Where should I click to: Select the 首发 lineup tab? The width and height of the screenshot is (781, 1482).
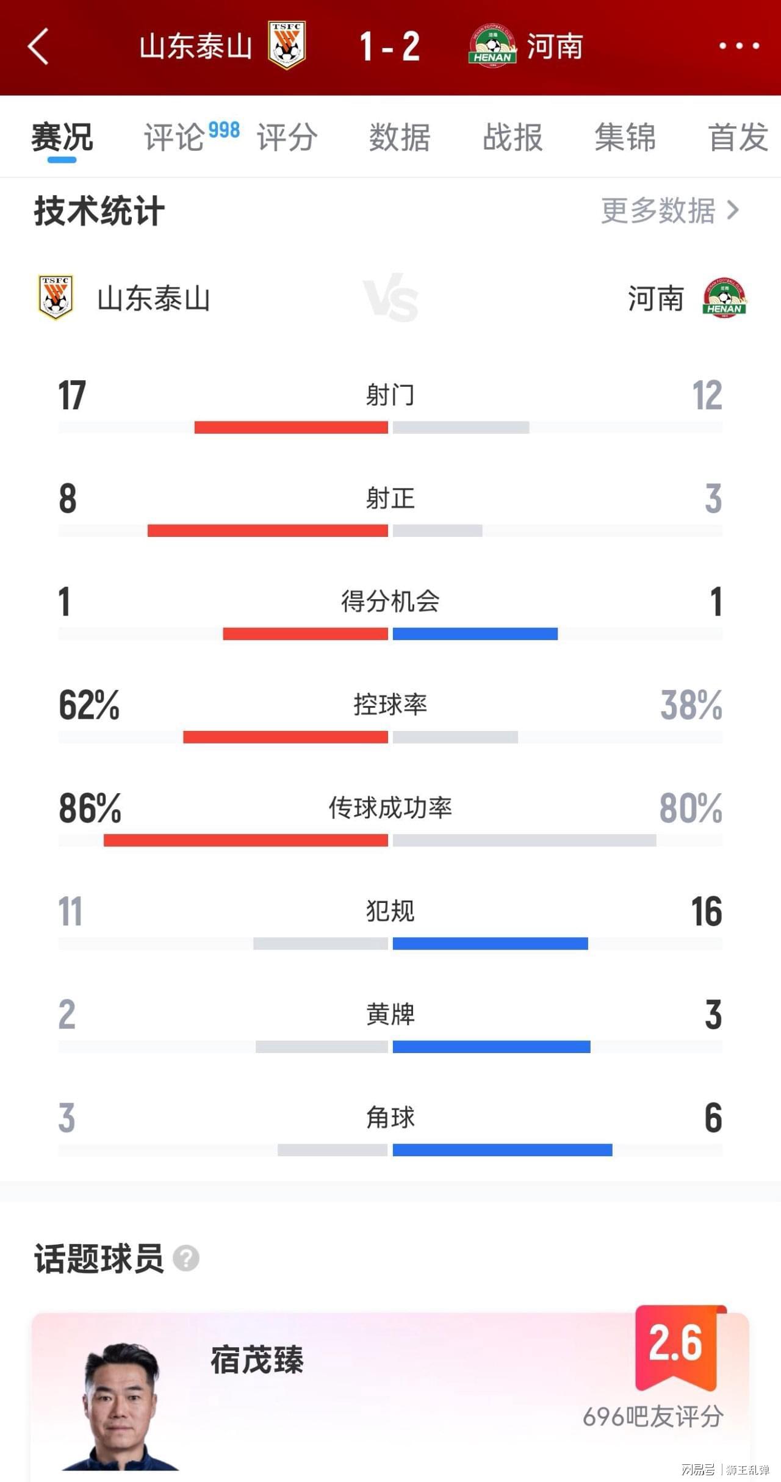click(x=738, y=137)
